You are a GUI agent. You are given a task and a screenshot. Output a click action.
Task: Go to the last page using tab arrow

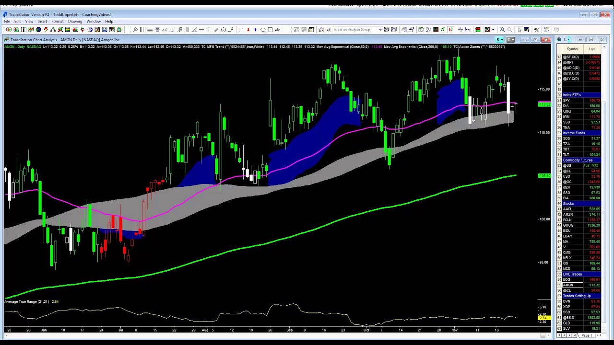click(x=575, y=335)
